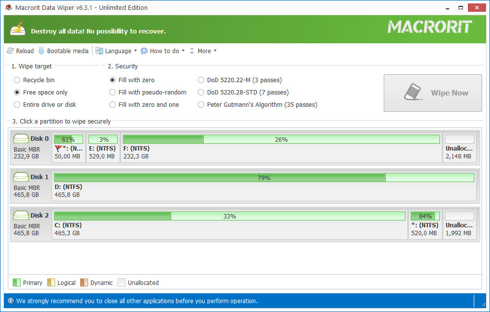Click the Disk 1 drive icon
This screenshot has height=312, width=490.
21,177
